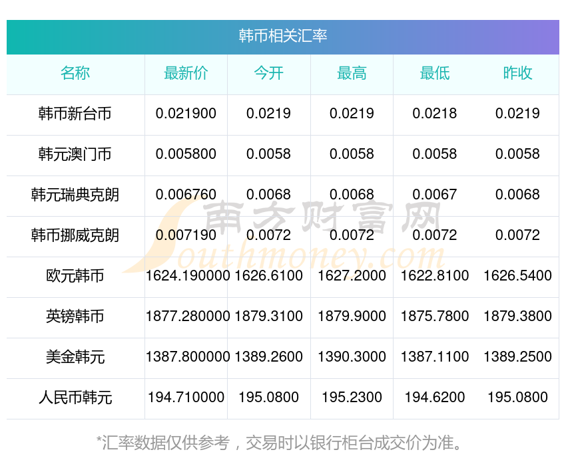This screenshot has width=566, height=464.
Task: Click previous close 1626.5400 for 欧元韩币
Action: click(517, 276)
